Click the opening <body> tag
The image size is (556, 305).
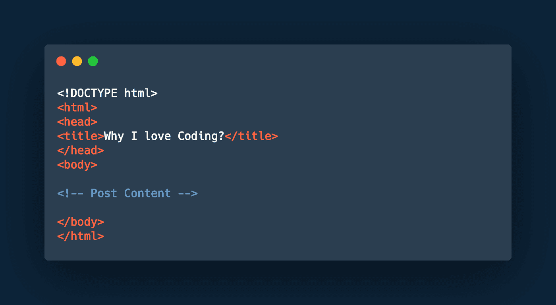77,165
